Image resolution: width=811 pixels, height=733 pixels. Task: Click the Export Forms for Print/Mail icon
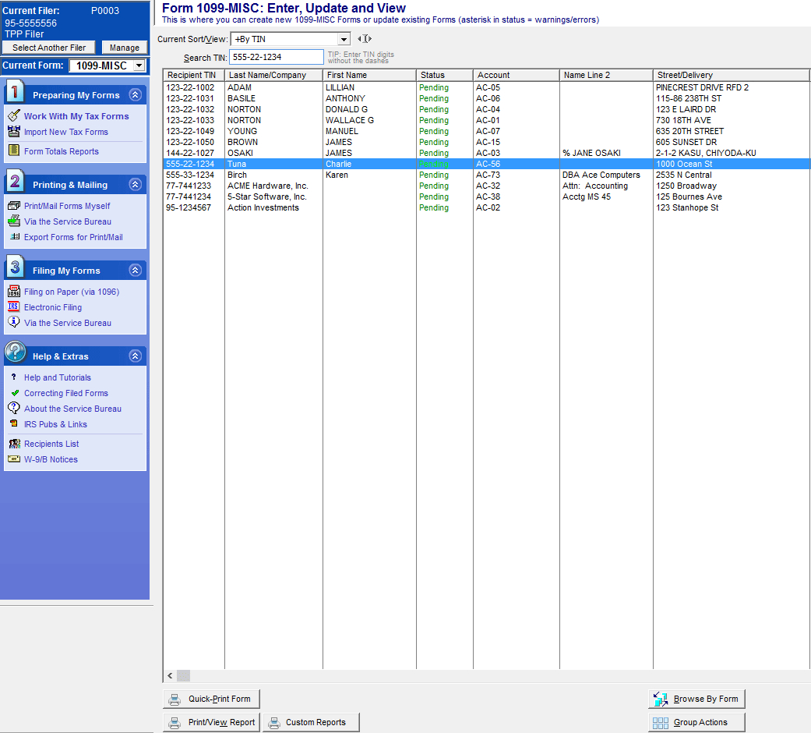coord(13,237)
